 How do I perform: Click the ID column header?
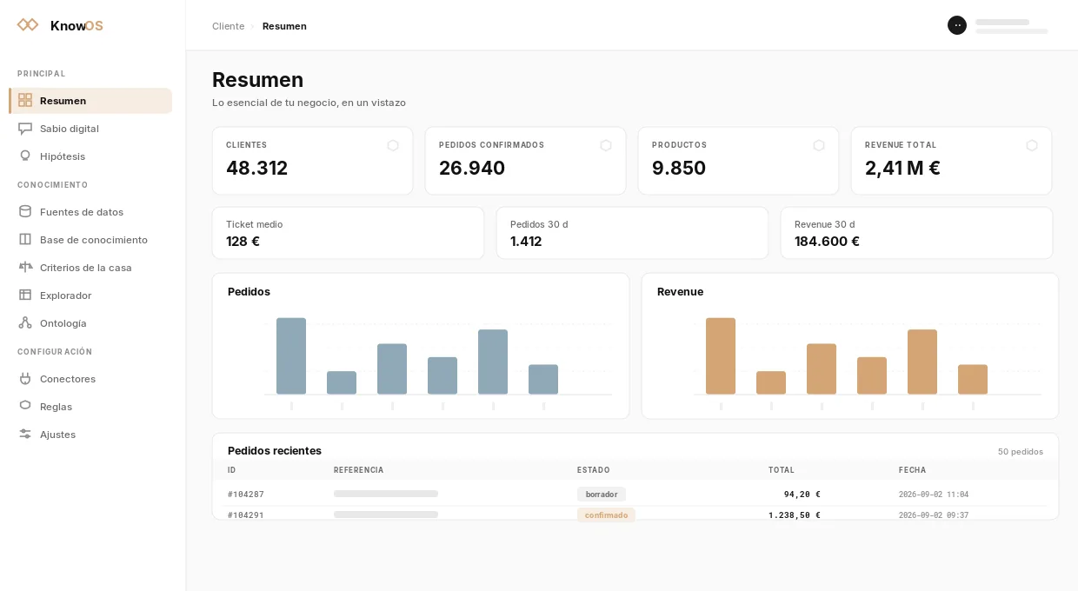231,470
